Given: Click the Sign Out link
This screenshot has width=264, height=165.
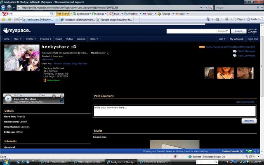Looking at the screenshot, I should [x=252, y=39].
